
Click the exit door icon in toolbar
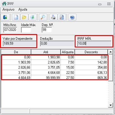click(x=5, y=17)
